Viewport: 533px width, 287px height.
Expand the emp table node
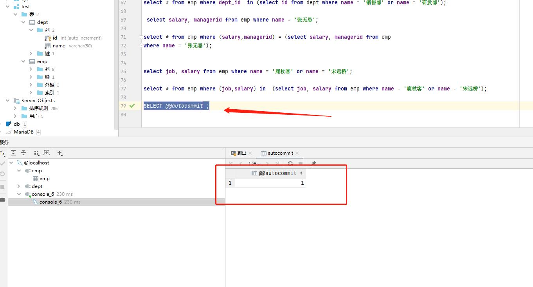(x=23, y=61)
